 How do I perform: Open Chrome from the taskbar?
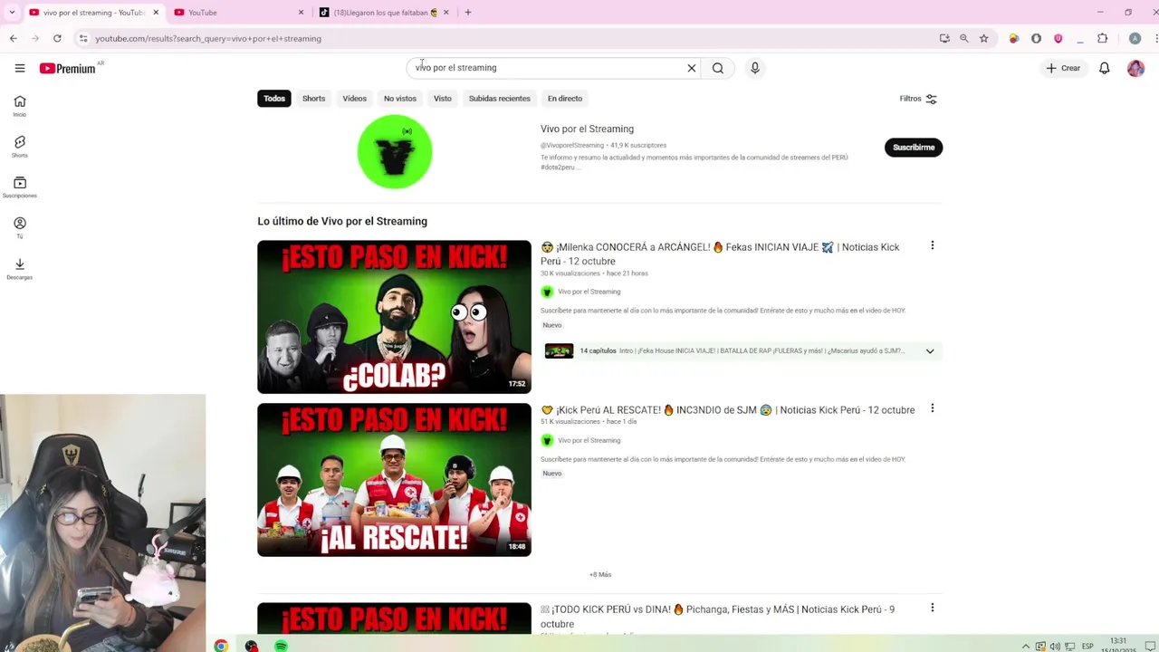(x=221, y=646)
